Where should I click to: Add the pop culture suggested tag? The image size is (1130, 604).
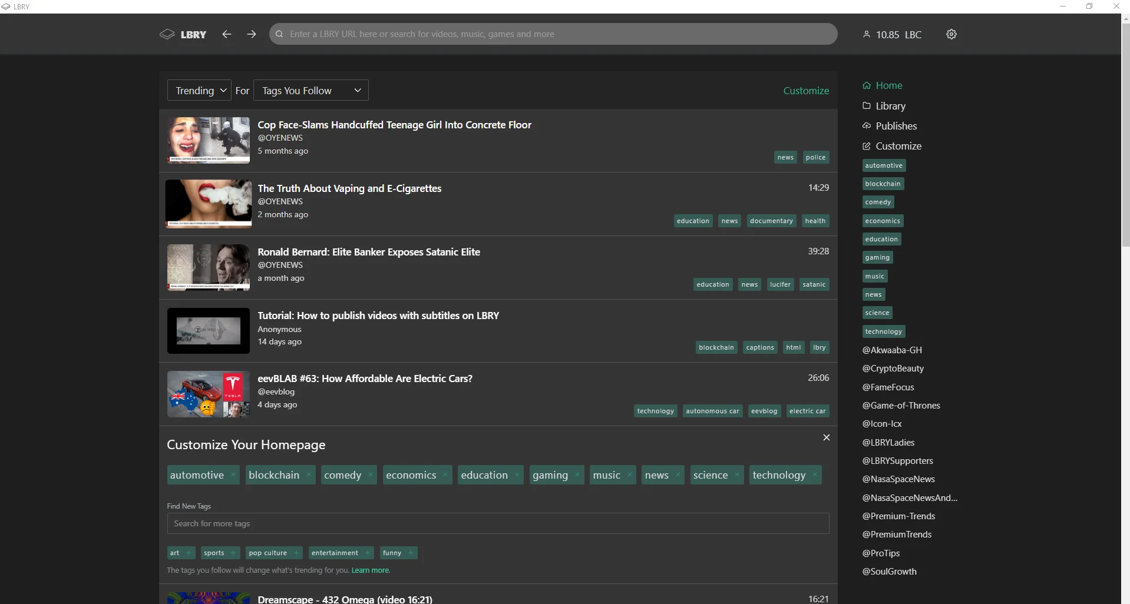coord(274,553)
